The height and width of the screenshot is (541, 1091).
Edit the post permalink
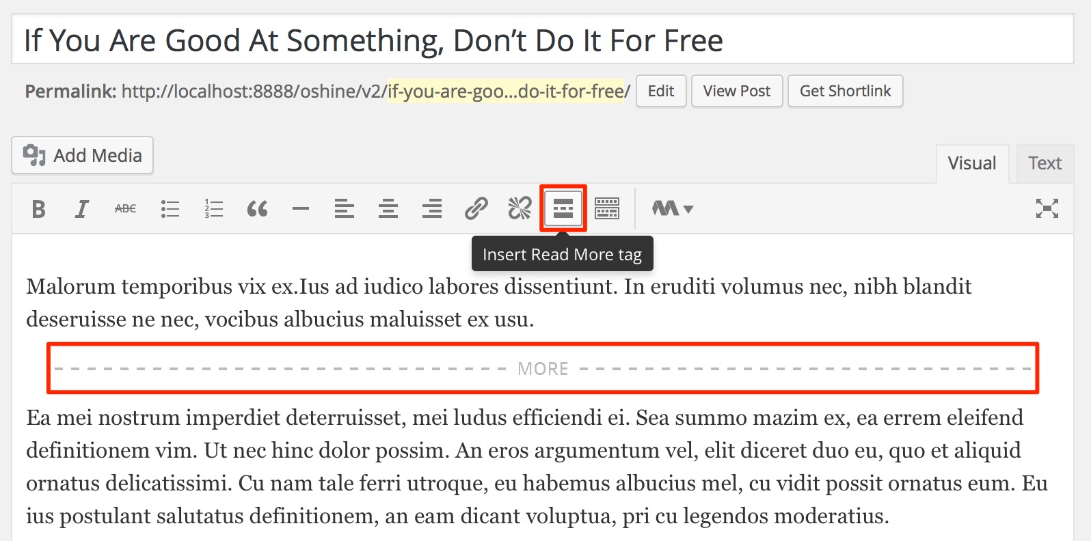coord(661,91)
